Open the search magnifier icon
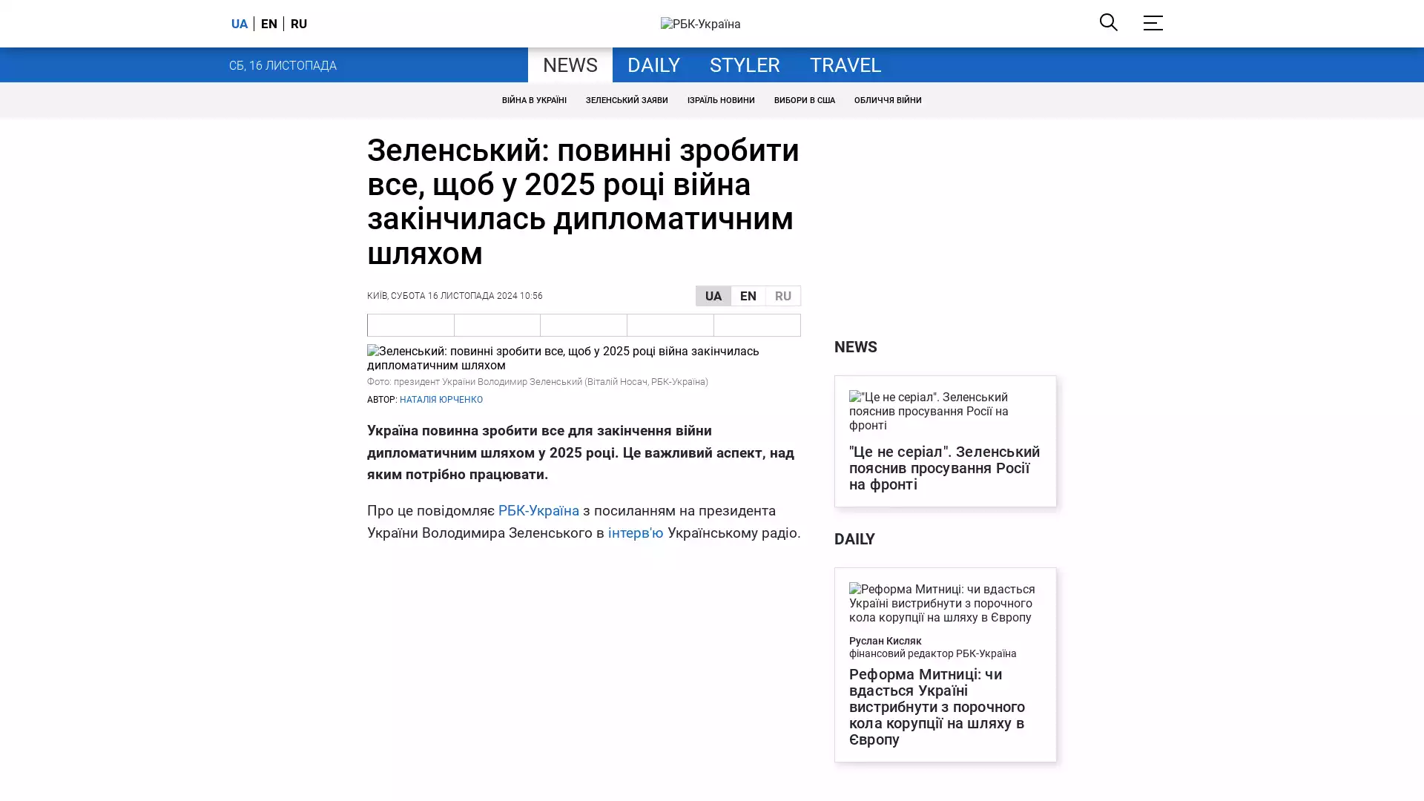 pos(1108,22)
